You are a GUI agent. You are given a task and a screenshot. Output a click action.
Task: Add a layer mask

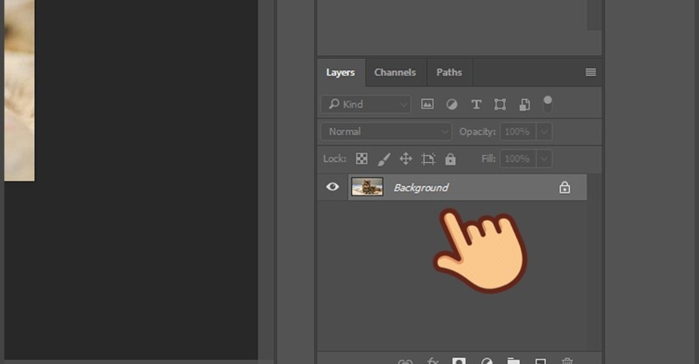click(x=459, y=361)
